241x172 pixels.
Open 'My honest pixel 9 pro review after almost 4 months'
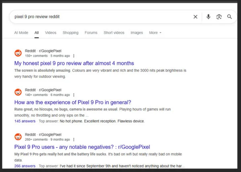pos(74,63)
